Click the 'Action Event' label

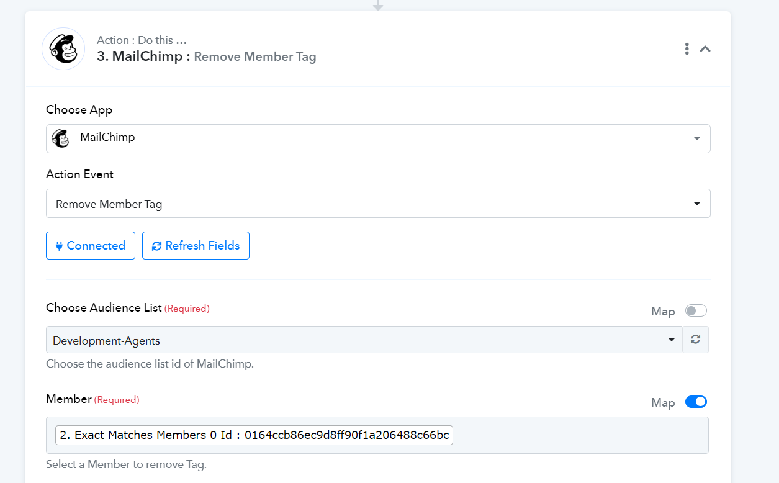(x=79, y=174)
